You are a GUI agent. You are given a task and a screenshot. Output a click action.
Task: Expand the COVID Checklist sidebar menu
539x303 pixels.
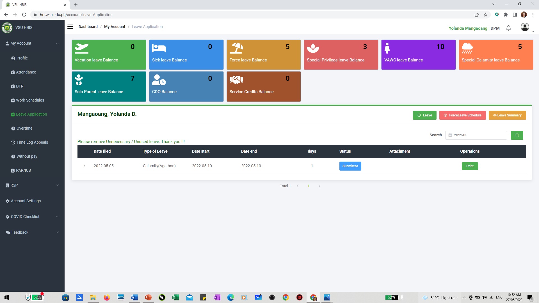(x=57, y=217)
